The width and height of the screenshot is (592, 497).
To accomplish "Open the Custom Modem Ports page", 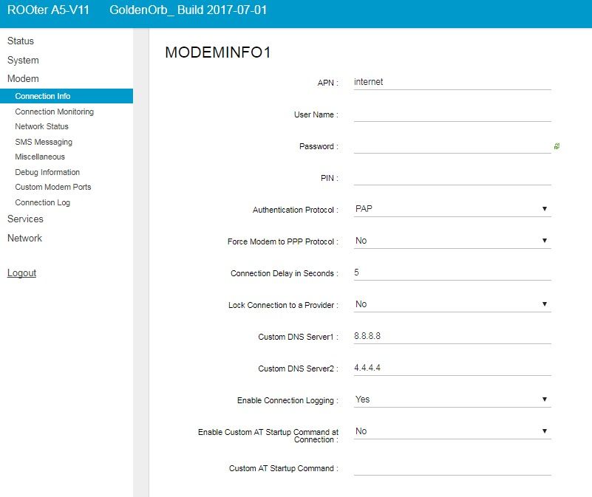I will [x=53, y=187].
